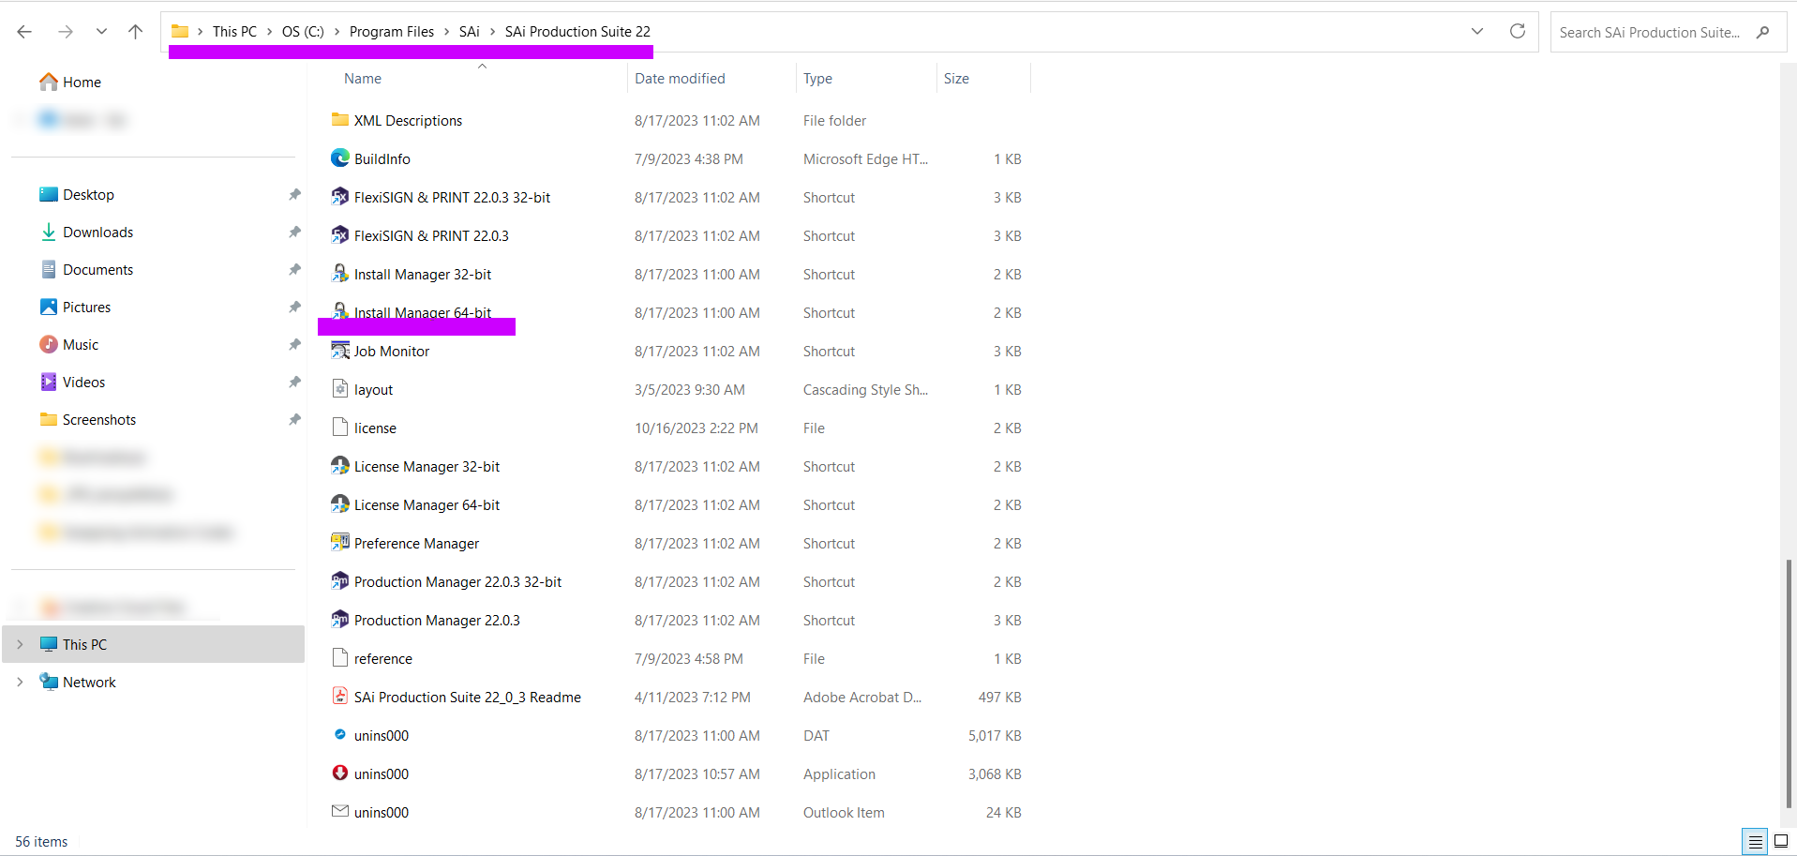Select unins000 DAT file icon
This screenshot has width=1797, height=856.
pyautogui.click(x=340, y=735)
